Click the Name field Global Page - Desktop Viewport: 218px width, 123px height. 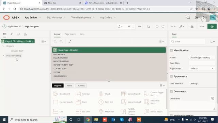[x=202, y=57]
